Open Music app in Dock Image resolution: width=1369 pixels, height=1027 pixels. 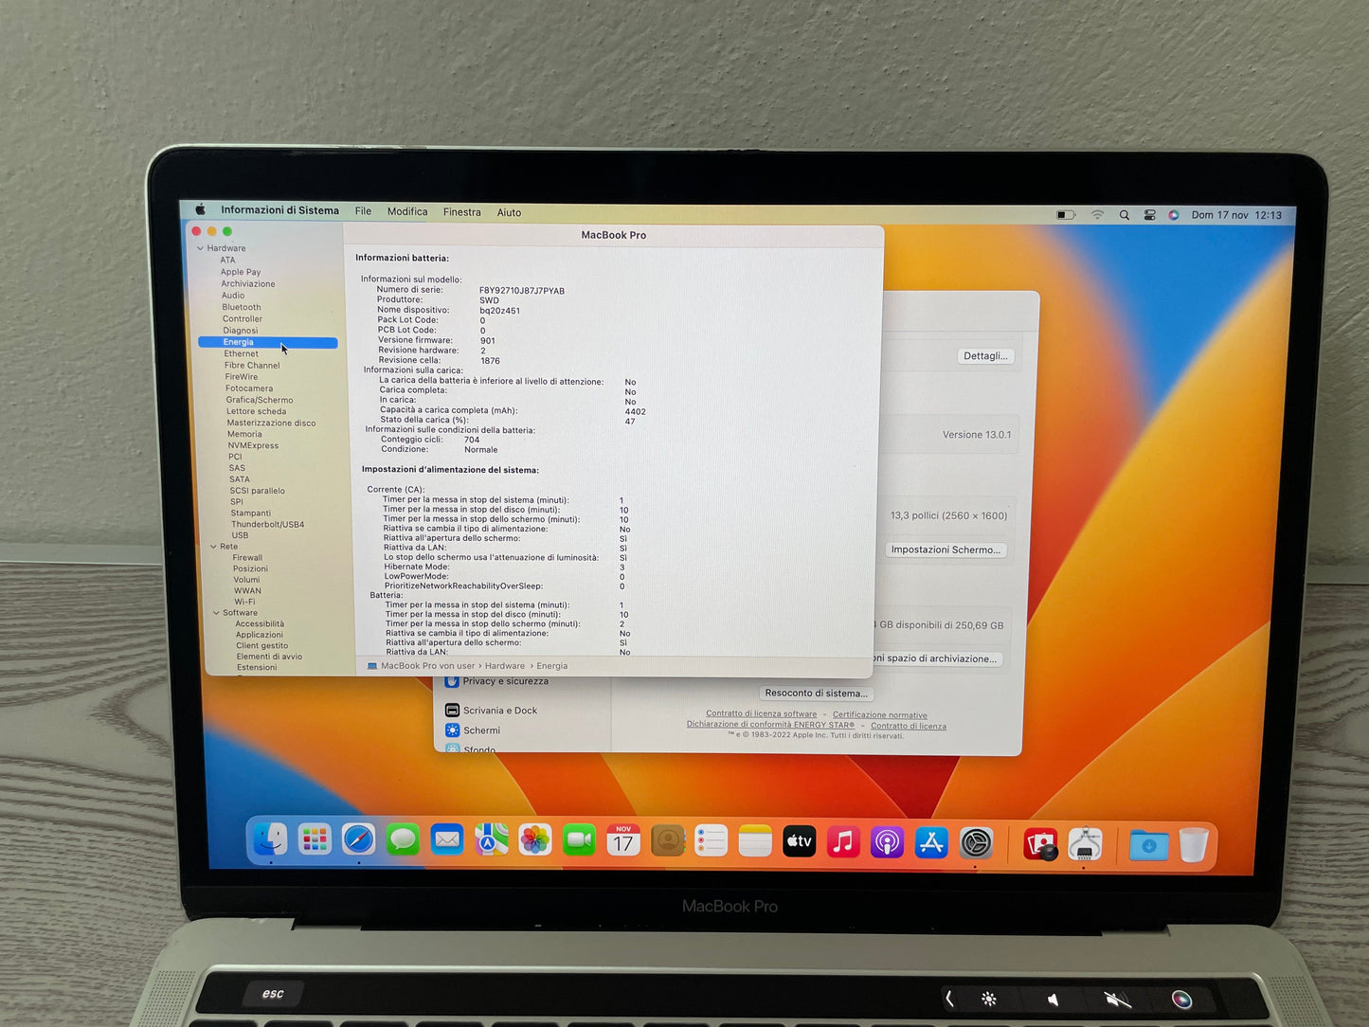843,841
